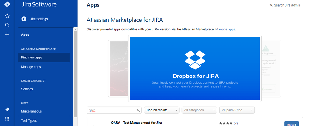Click the rating count (7)
This screenshot has width=311, height=126.
[236, 123]
